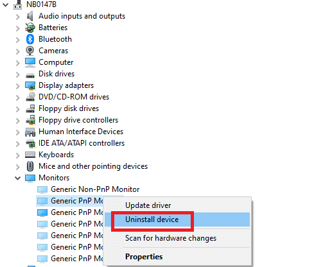Expand the Cameras node arrow
The image size is (314, 267).
[x=17, y=51]
